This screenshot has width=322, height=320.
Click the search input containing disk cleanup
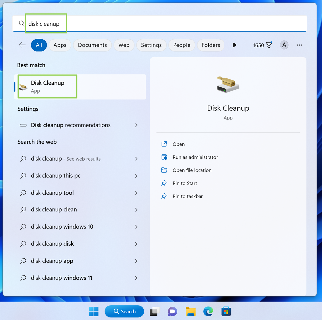(160, 24)
